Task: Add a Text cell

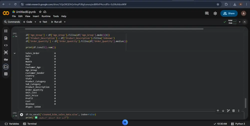Action: (43, 22)
